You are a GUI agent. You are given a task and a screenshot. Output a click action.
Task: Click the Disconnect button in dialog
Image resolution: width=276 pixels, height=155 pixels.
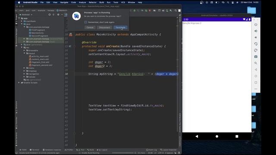[104, 28]
